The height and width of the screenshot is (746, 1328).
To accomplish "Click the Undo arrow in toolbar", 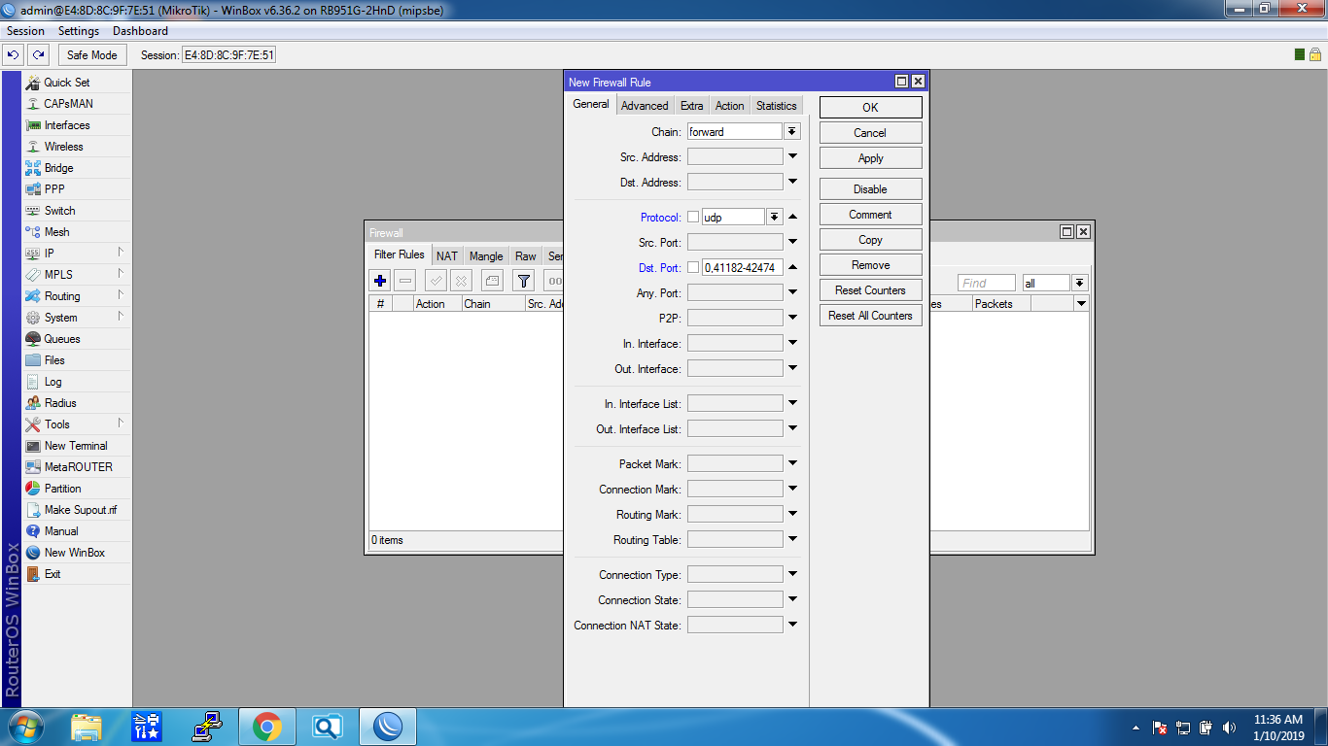I will tap(14, 55).
